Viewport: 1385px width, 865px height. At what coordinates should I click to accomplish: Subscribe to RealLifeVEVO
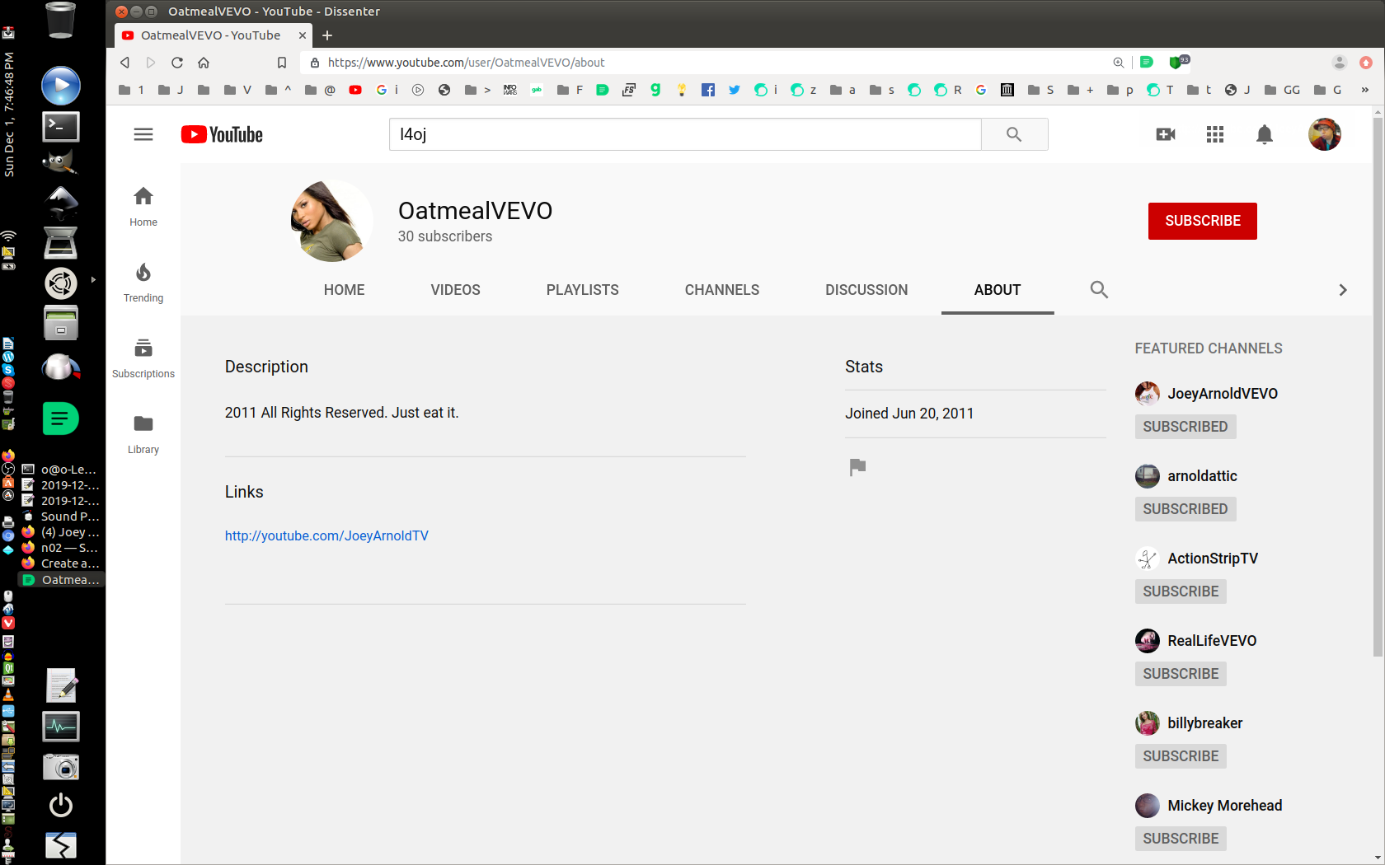point(1181,674)
